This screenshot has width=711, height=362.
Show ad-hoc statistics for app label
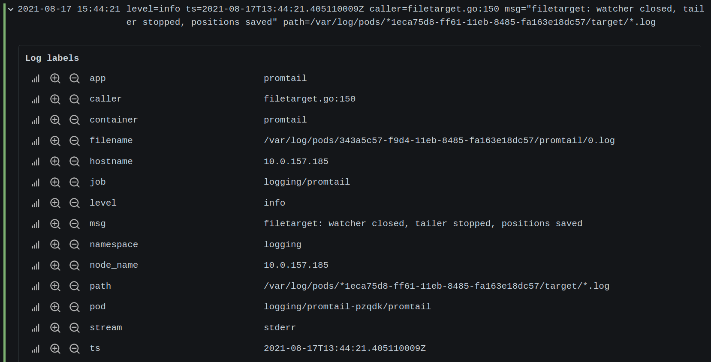(x=36, y=78)
